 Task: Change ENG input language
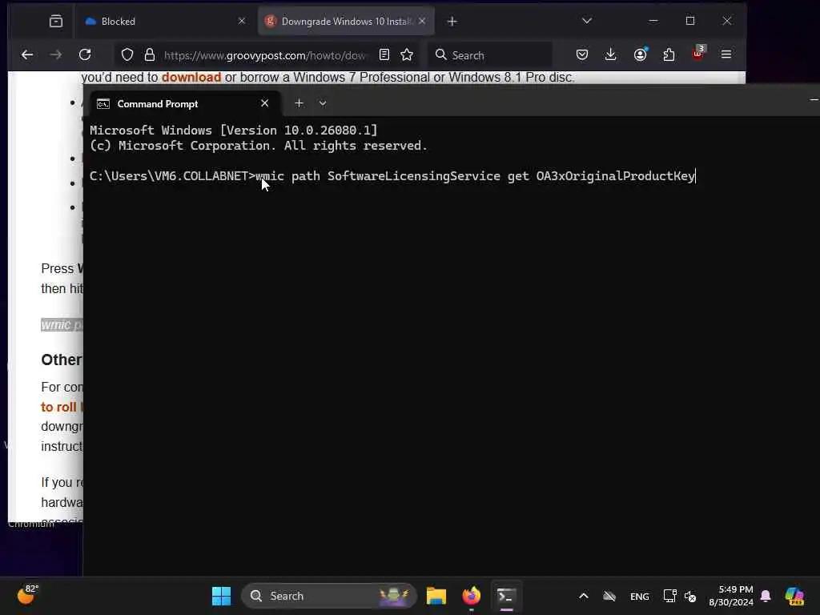tap(640, 596)
